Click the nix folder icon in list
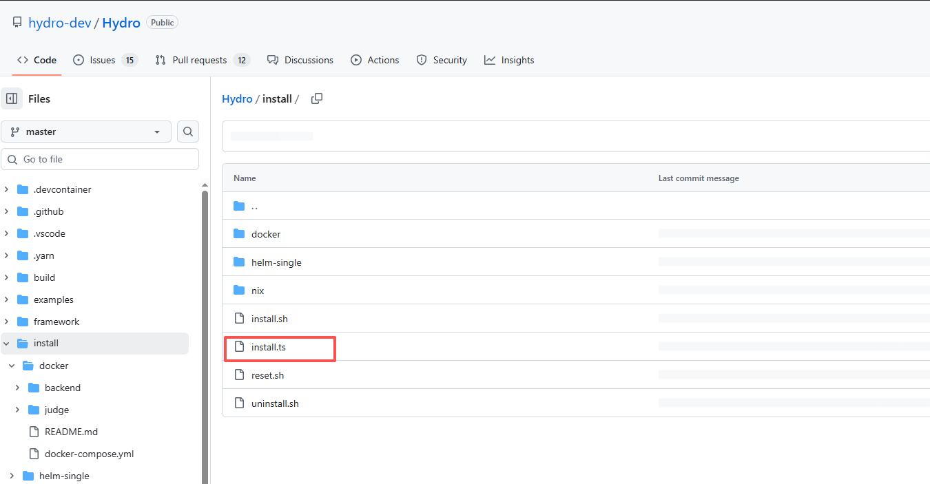The height and width of the screenshot is (484, 930). click(239, 291)
